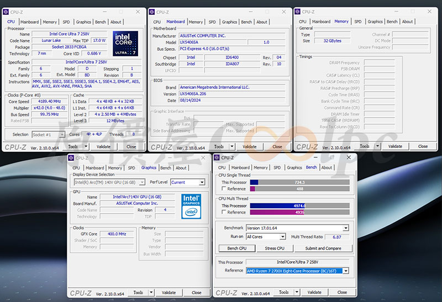The width and height of the screenshot is (442, 302).
Task: Open the Perf Level Current dropdown
Action: point(202,182)
